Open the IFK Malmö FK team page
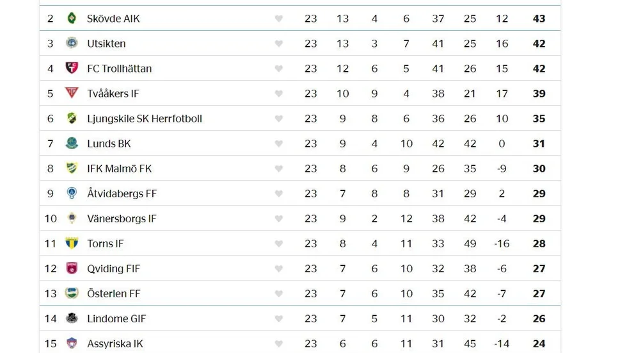 120,168
